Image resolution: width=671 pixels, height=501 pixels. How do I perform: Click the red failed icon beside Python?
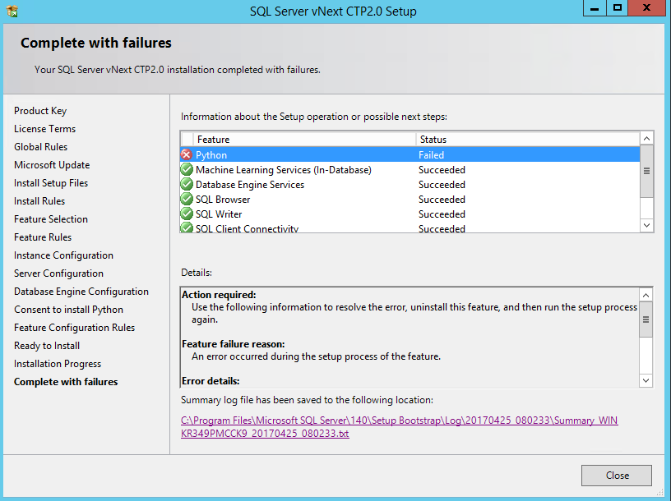(x=187, y=154)
